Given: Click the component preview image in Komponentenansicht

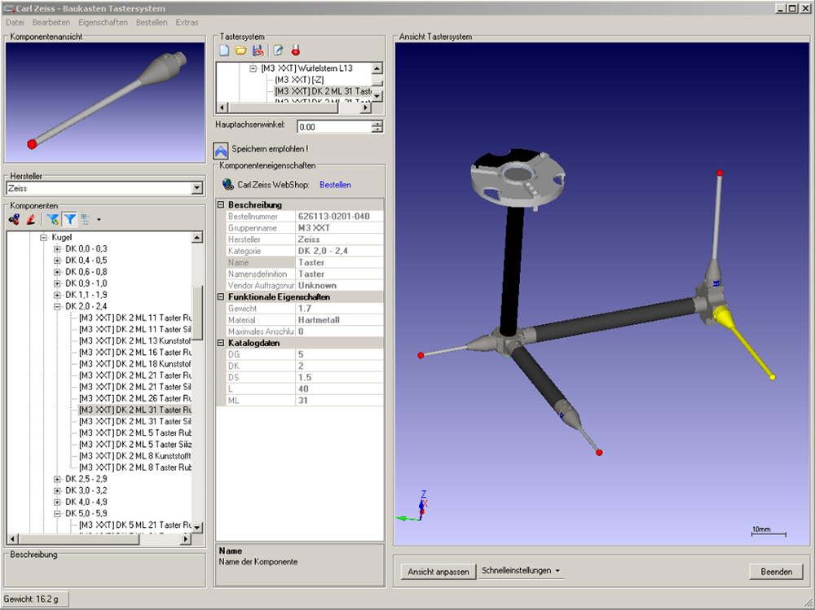Looking at the screenshot, I should pos(105,103).
